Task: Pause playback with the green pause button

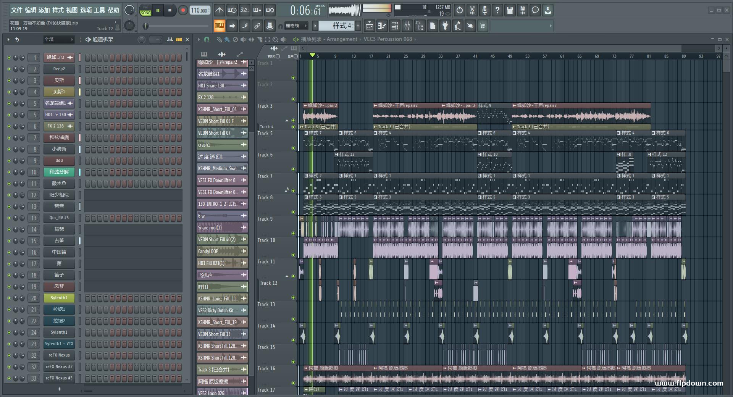Action: [x=158, y=10]
